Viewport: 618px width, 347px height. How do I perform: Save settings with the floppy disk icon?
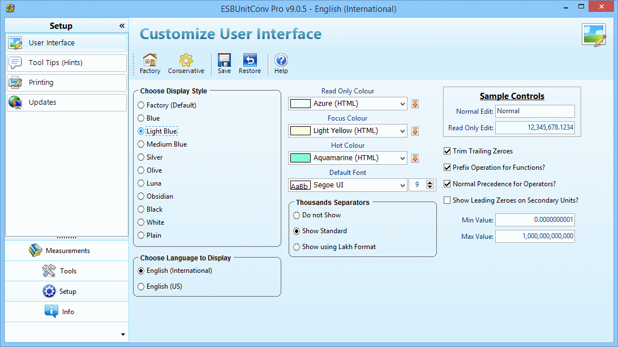tap(224, 60)
